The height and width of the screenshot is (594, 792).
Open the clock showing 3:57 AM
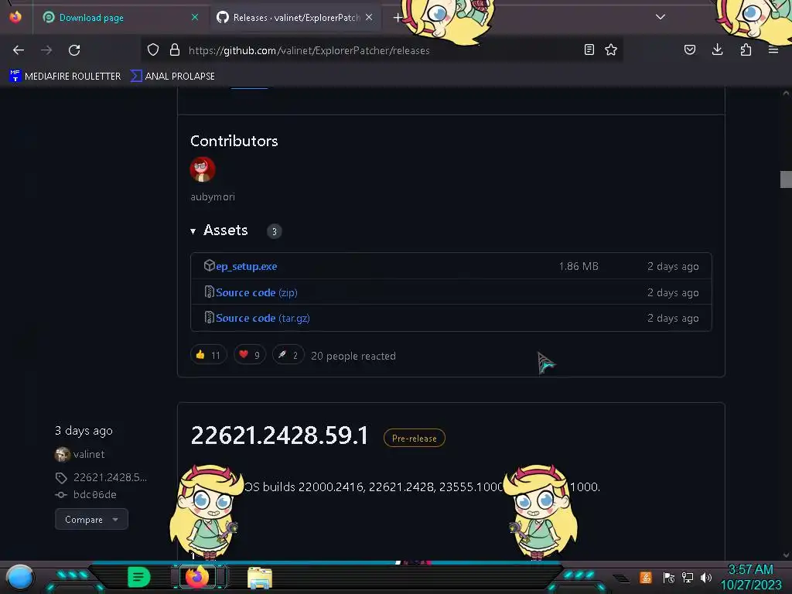coord(750,570)
